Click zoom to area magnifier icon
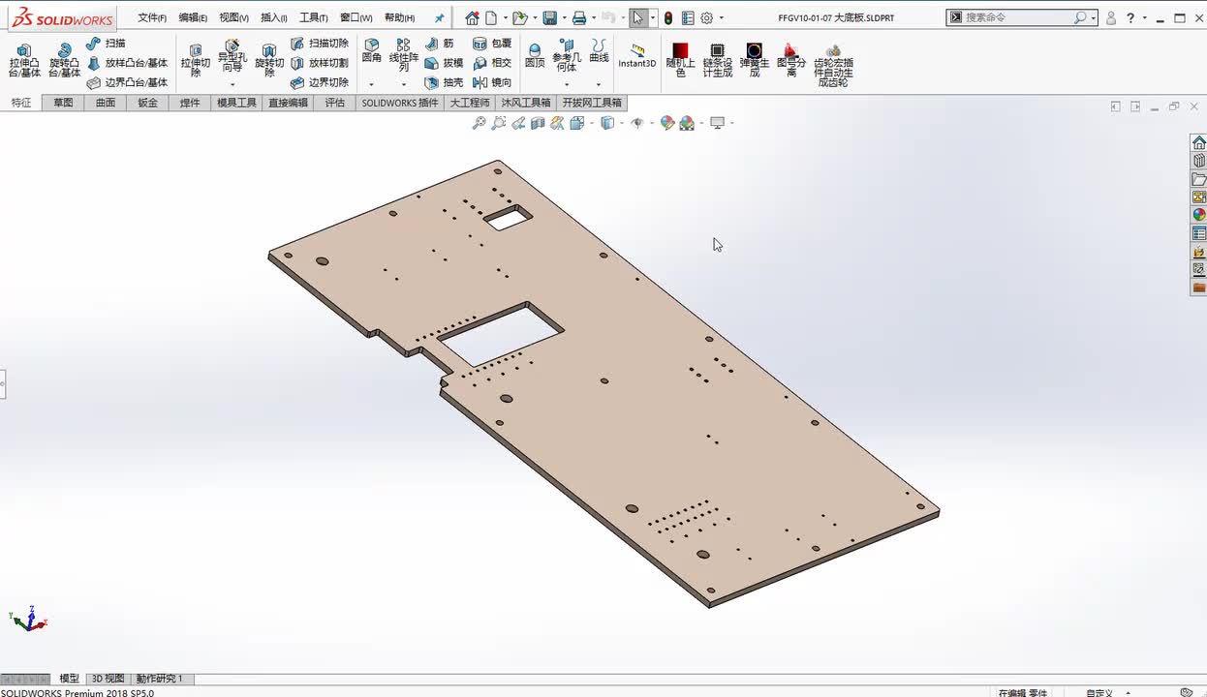Viewport: 1207px width, 697px height. 499,123
